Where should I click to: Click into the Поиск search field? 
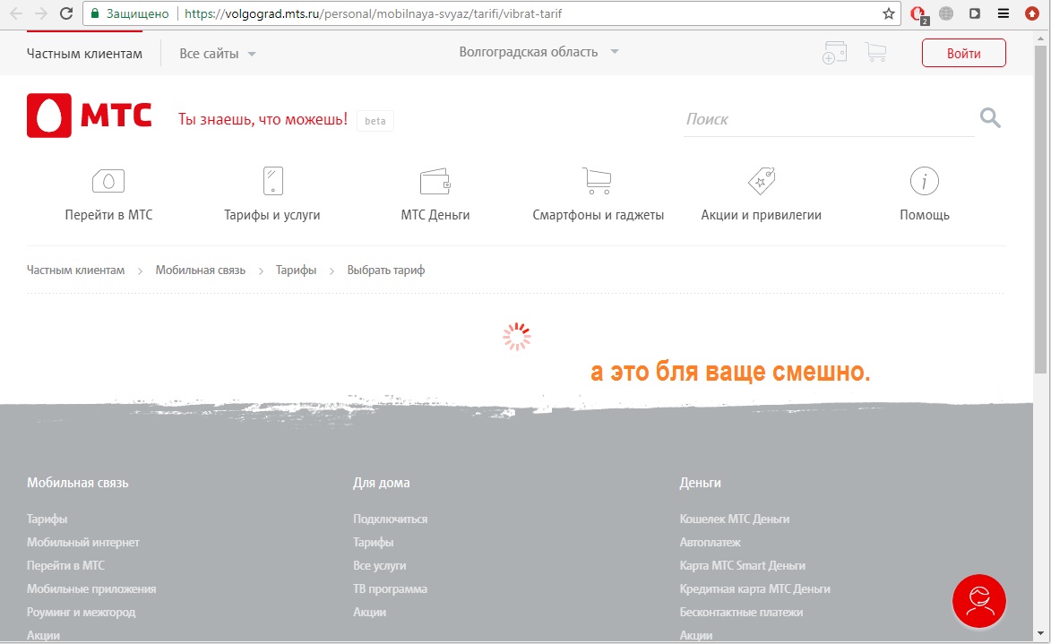pyautogui.click(x=829, y=119)
